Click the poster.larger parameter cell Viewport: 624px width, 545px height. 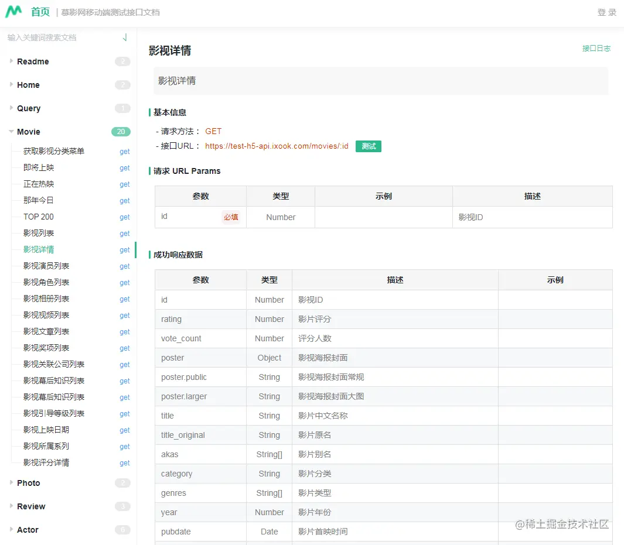click(x=200, y=396)
